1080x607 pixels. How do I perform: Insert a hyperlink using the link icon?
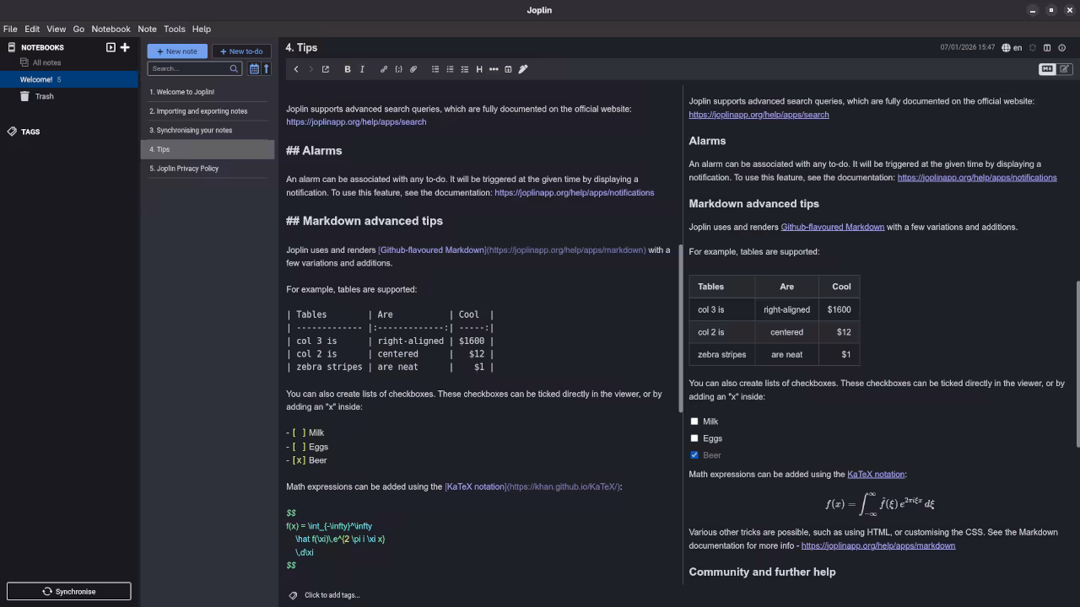tap(384, 69)
